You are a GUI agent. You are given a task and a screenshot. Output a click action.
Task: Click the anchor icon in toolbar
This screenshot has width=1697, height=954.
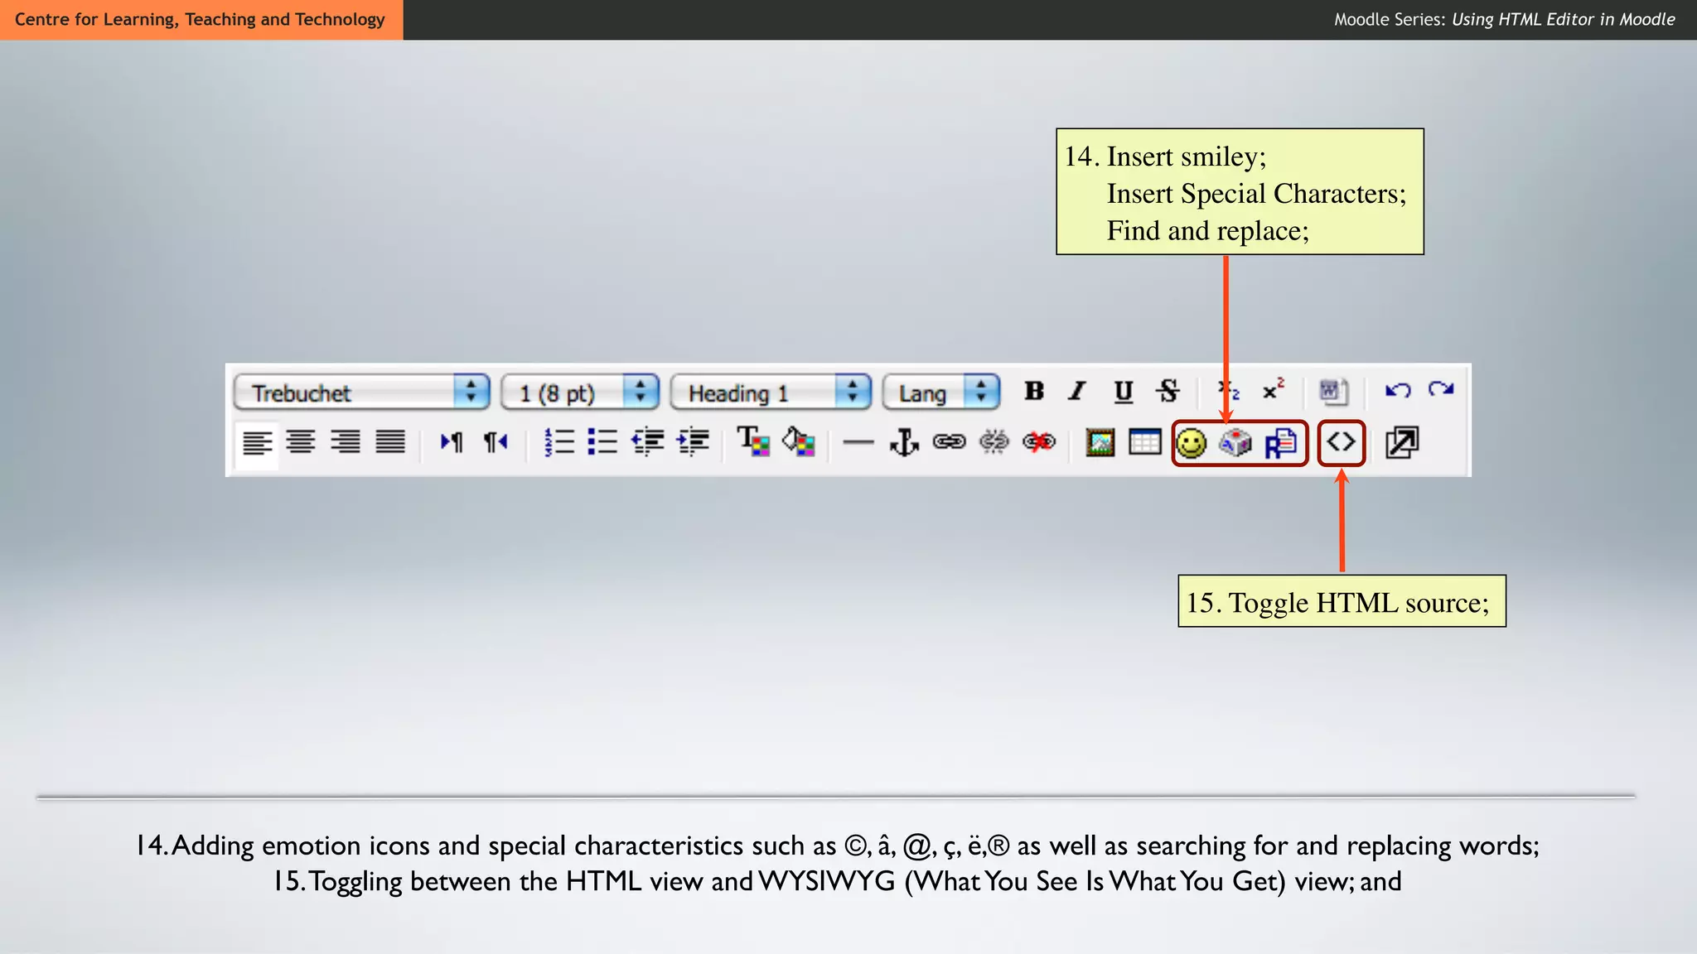904,442
